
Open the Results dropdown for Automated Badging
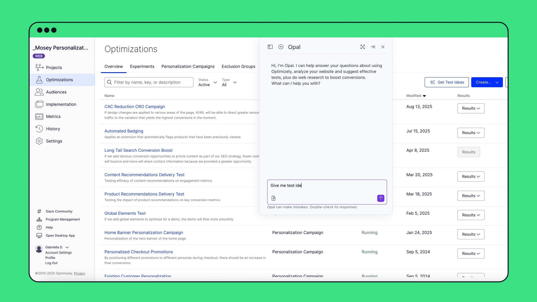coord(470,133)
